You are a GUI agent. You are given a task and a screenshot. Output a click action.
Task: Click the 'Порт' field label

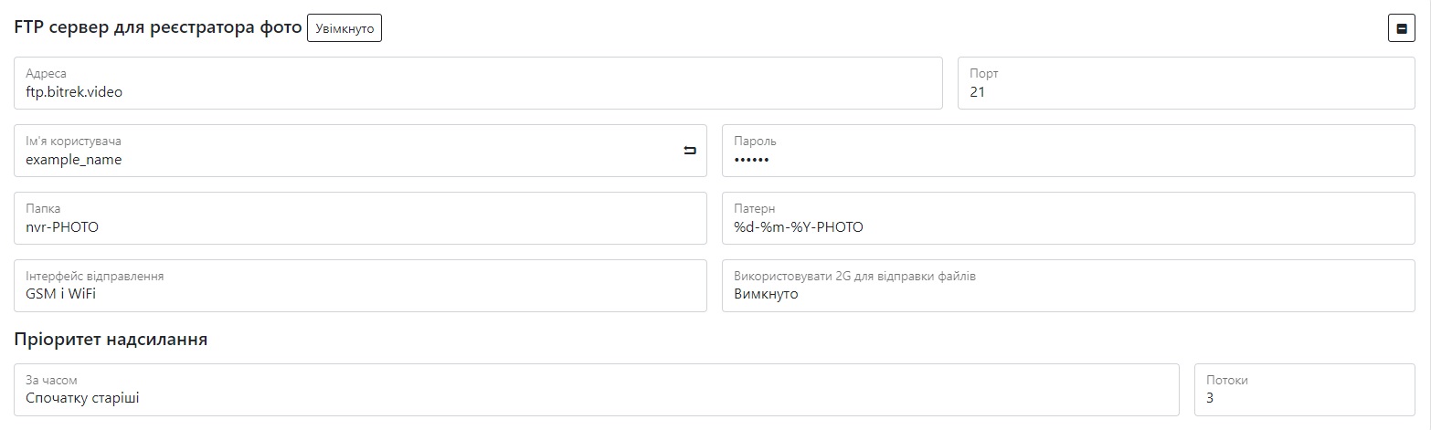(x=984, y=74)
